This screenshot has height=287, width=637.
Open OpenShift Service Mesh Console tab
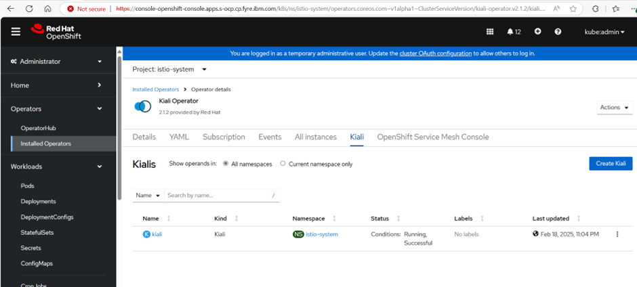[x=433, y=137]
